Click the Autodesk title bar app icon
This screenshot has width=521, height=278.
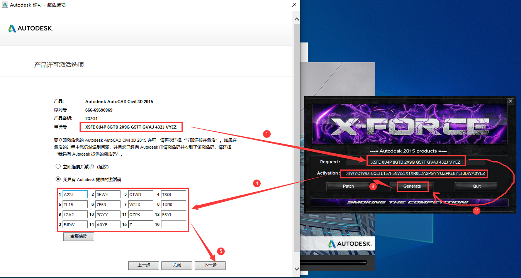point(4,5)
